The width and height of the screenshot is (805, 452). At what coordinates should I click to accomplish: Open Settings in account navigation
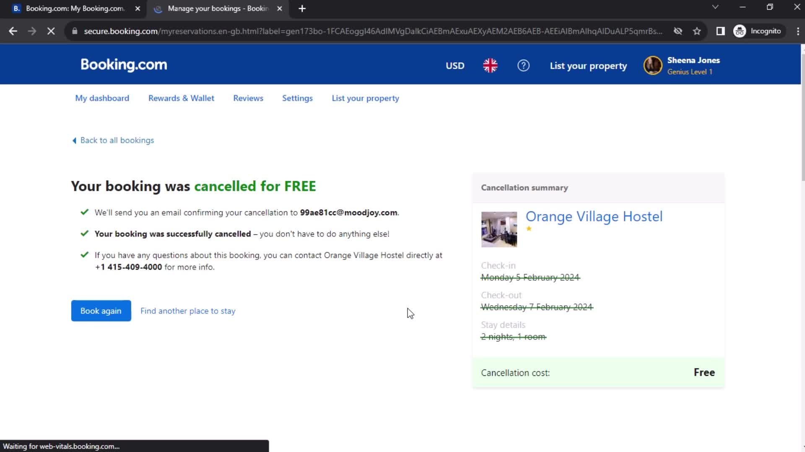click(297, 98)
